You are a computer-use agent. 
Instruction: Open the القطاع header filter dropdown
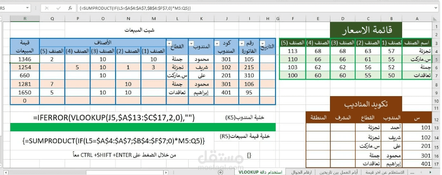coord(170,44)
